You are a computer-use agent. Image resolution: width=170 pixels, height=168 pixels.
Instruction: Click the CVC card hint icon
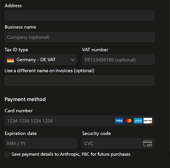(x=148, y=143)
